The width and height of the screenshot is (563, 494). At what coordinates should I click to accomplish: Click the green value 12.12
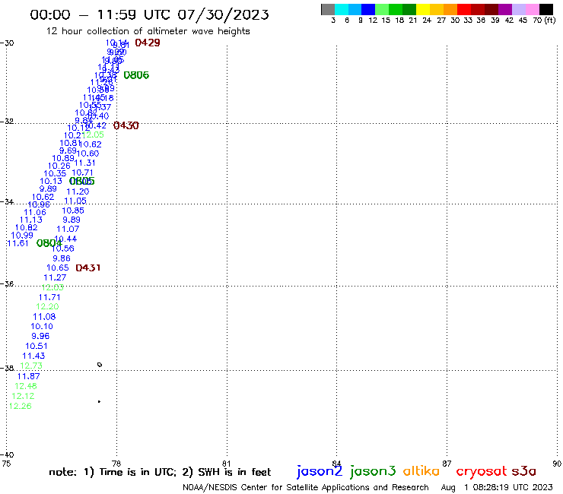pos(23,396)
